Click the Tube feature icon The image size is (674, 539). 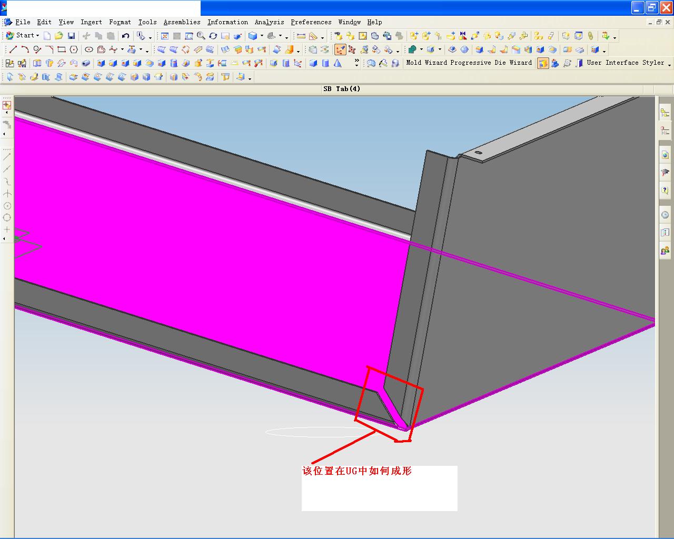pos(85,63)
